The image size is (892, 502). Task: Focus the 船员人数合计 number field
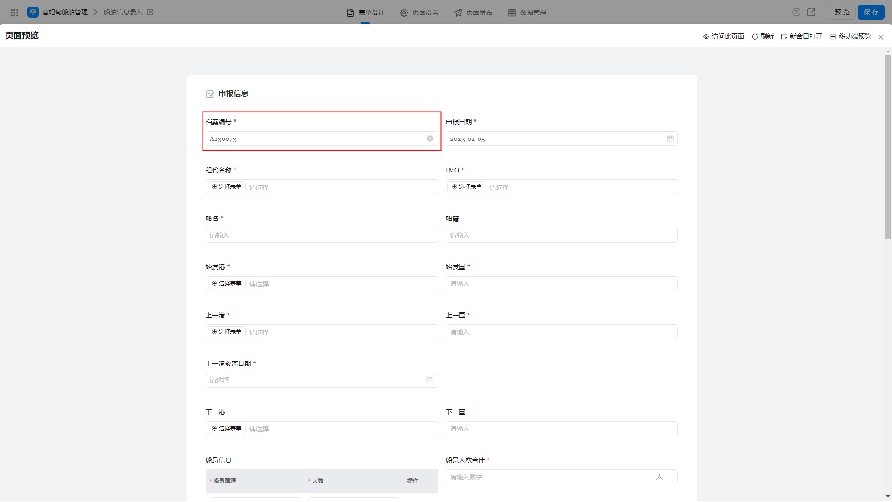(561, 477)
